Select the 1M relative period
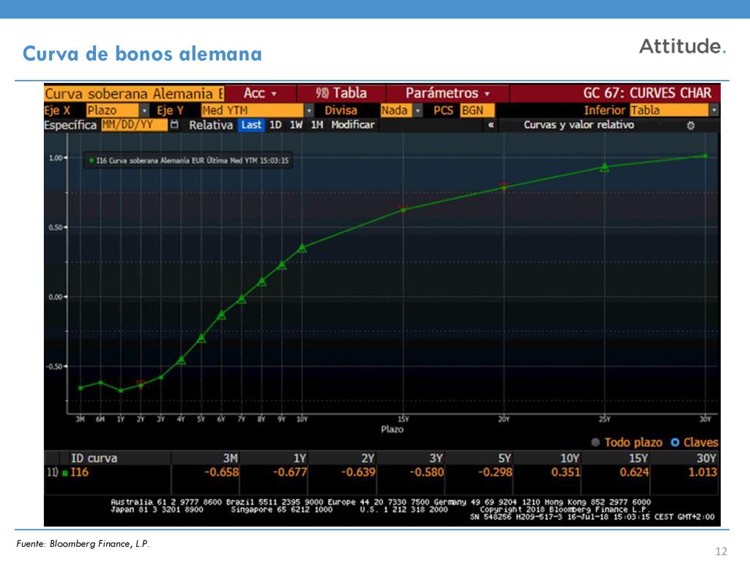The width and height of the screenshot is (750, 563). pyautogui.click(x=316, y=125)
